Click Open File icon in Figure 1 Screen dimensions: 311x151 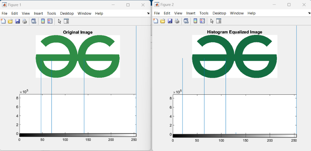10,21
